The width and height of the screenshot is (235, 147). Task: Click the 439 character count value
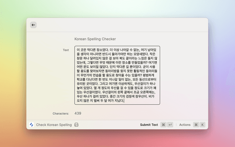(x=78, y=114)
